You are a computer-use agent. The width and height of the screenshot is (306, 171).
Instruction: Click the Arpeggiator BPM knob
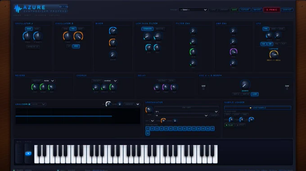tap(149, 110)
